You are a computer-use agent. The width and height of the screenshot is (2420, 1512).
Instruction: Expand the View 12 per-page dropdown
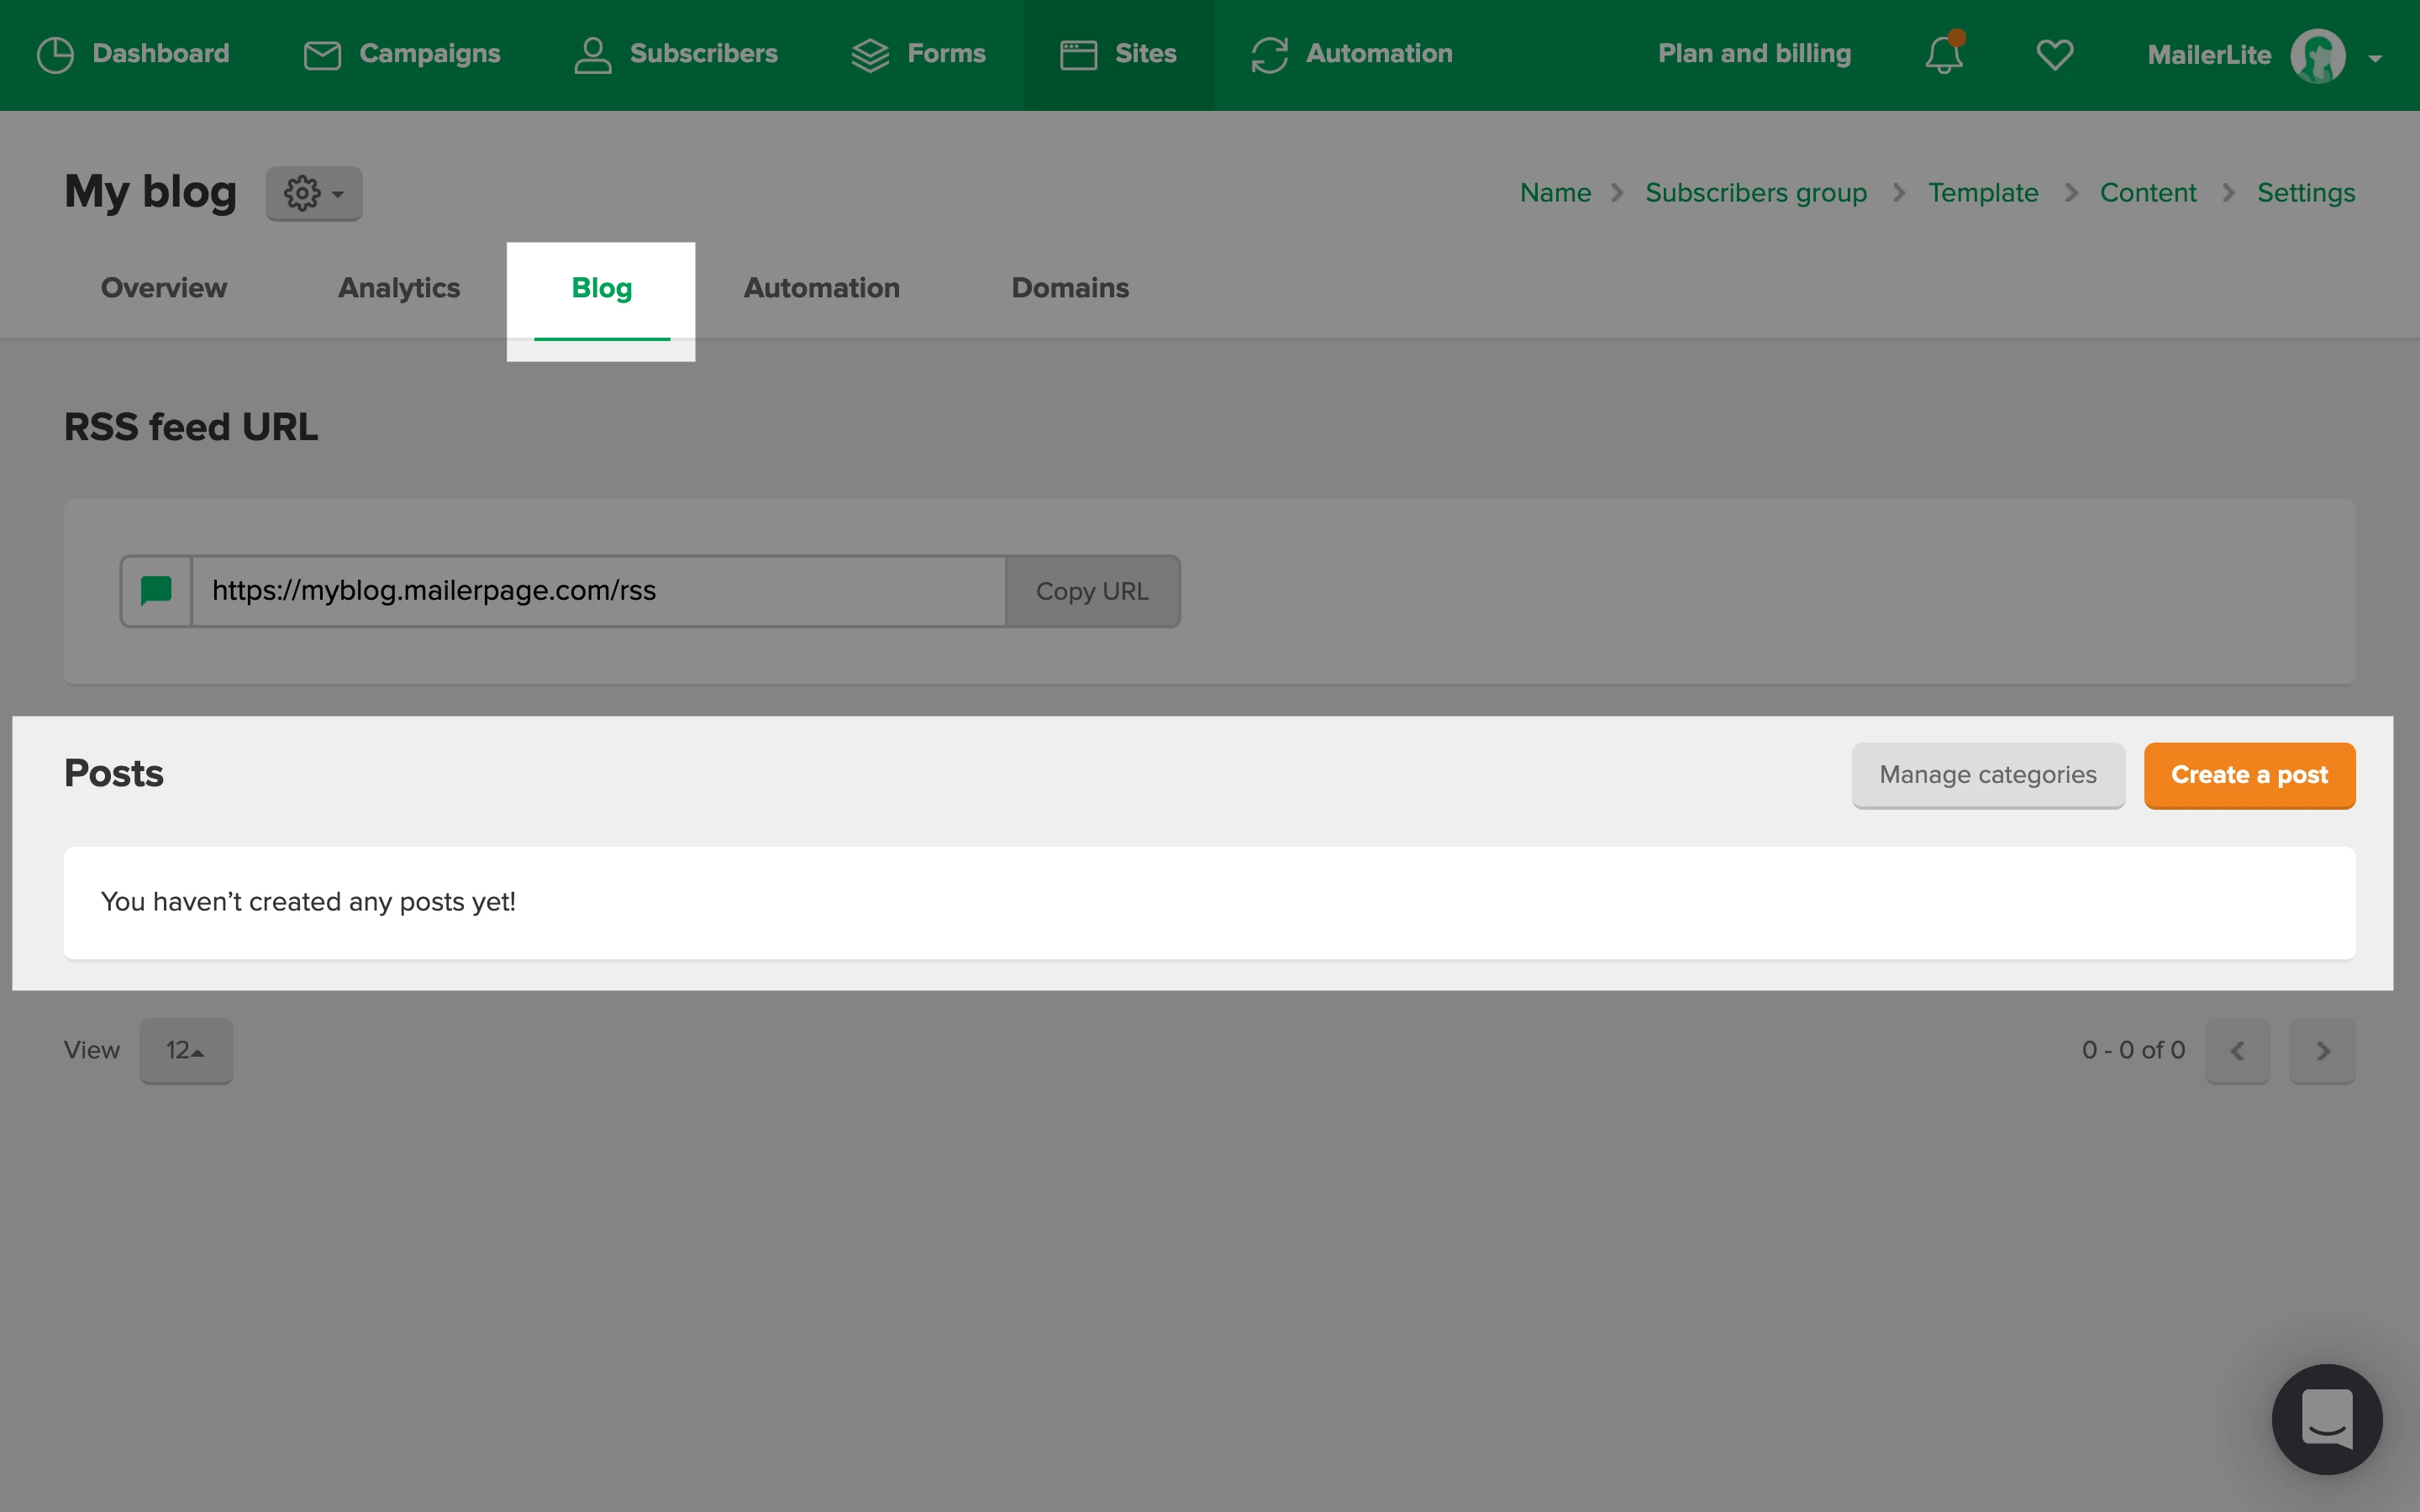point(186,1050)
